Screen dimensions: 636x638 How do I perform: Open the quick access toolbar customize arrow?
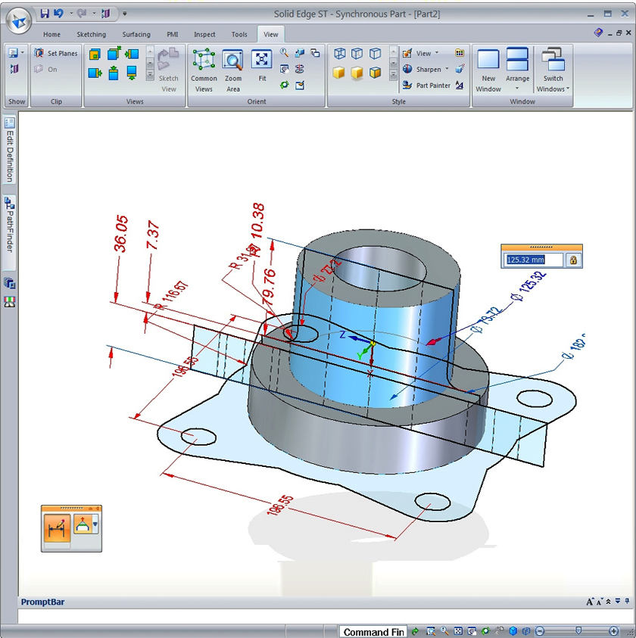[125, 14]
